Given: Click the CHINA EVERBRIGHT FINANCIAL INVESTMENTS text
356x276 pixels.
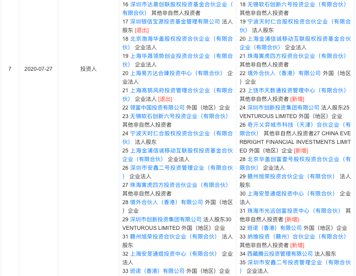Looking at the screenshot, I should click(x=295, y=142).
